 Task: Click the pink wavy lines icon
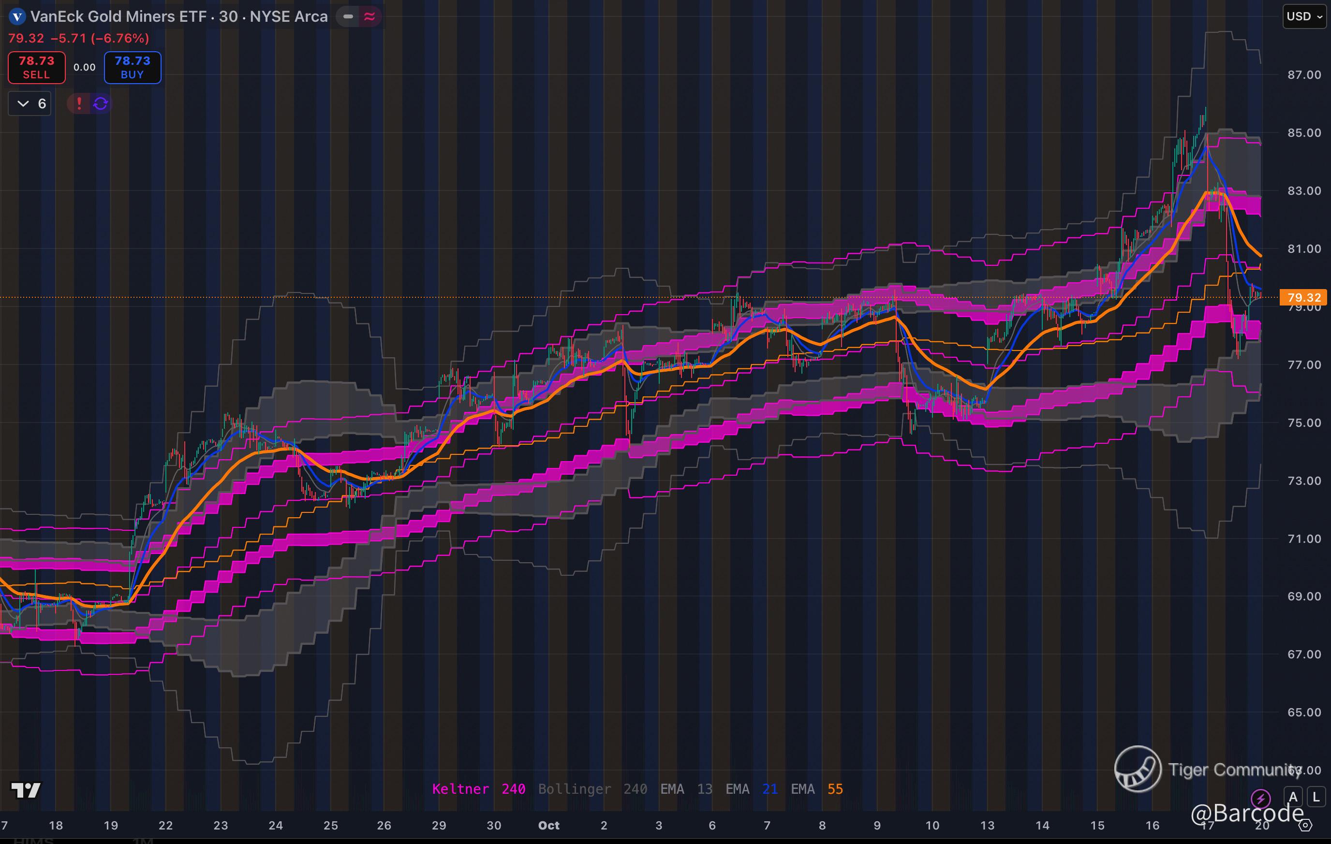pos(369,16)
